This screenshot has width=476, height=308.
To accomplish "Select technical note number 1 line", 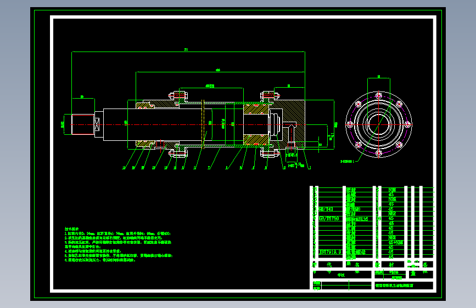I will click(x=118, y=233).
